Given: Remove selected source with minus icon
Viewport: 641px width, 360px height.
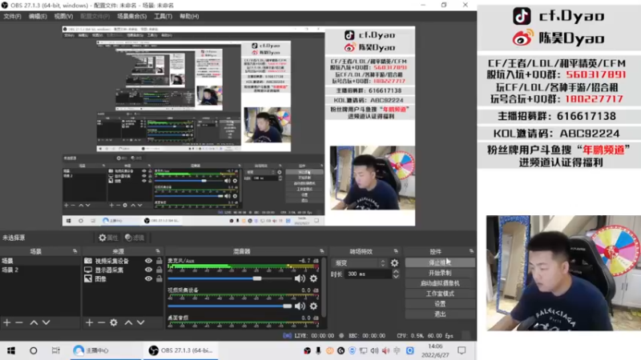Looking at the screenshot, I should pos(102,322).
